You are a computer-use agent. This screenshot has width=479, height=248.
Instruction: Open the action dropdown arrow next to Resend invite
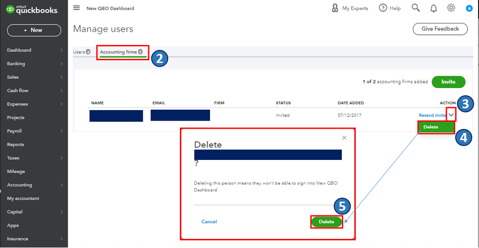(x=451, y=115)
